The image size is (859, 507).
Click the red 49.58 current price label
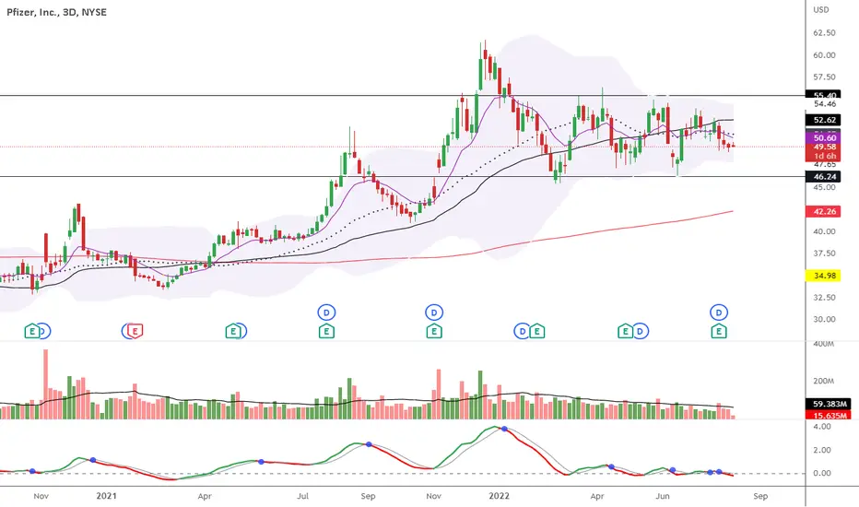pos(823,147)
